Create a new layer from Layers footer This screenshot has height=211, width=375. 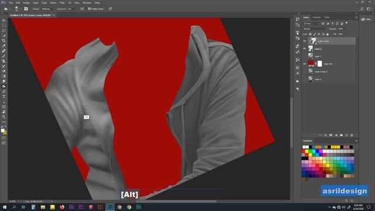click(x=346, y=135)
